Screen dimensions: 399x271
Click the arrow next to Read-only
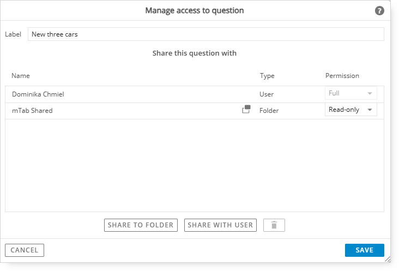pos(370,110)
